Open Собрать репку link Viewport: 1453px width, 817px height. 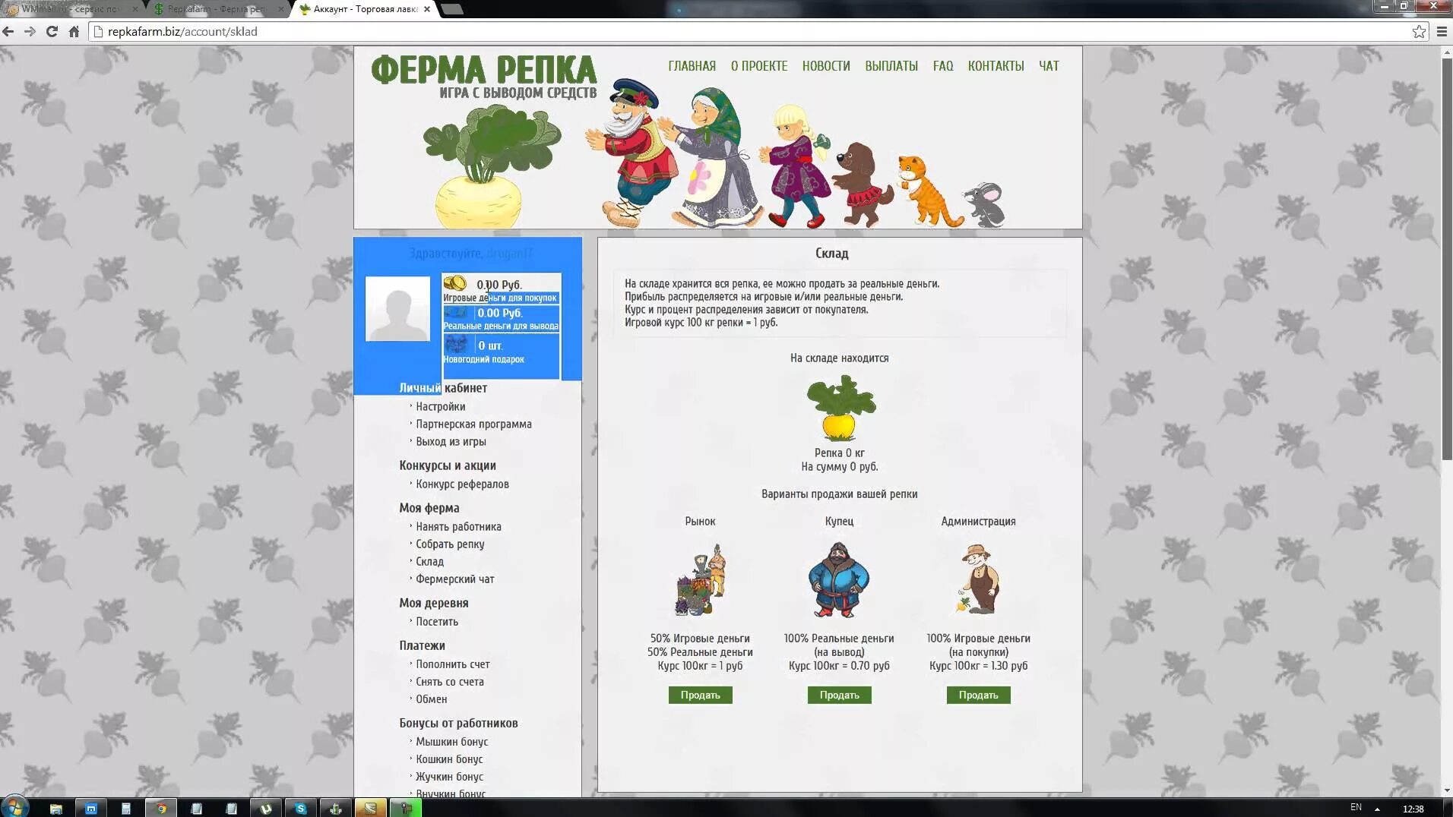pos(450,544)
